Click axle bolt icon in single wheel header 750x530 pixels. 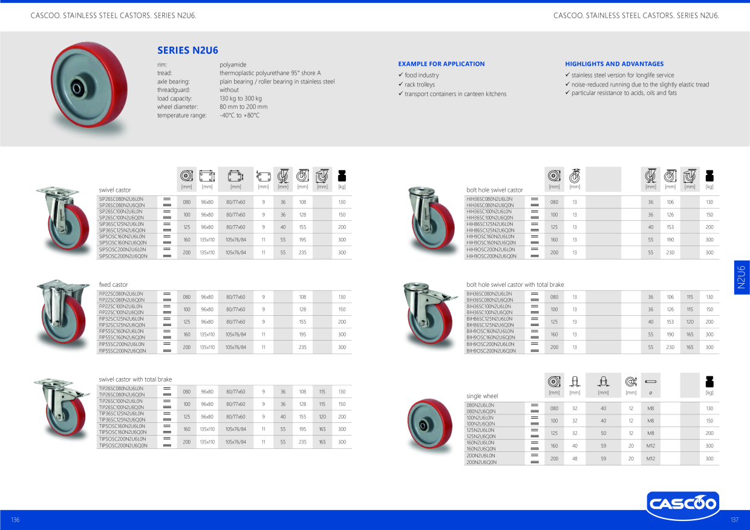tap(651, 382)
